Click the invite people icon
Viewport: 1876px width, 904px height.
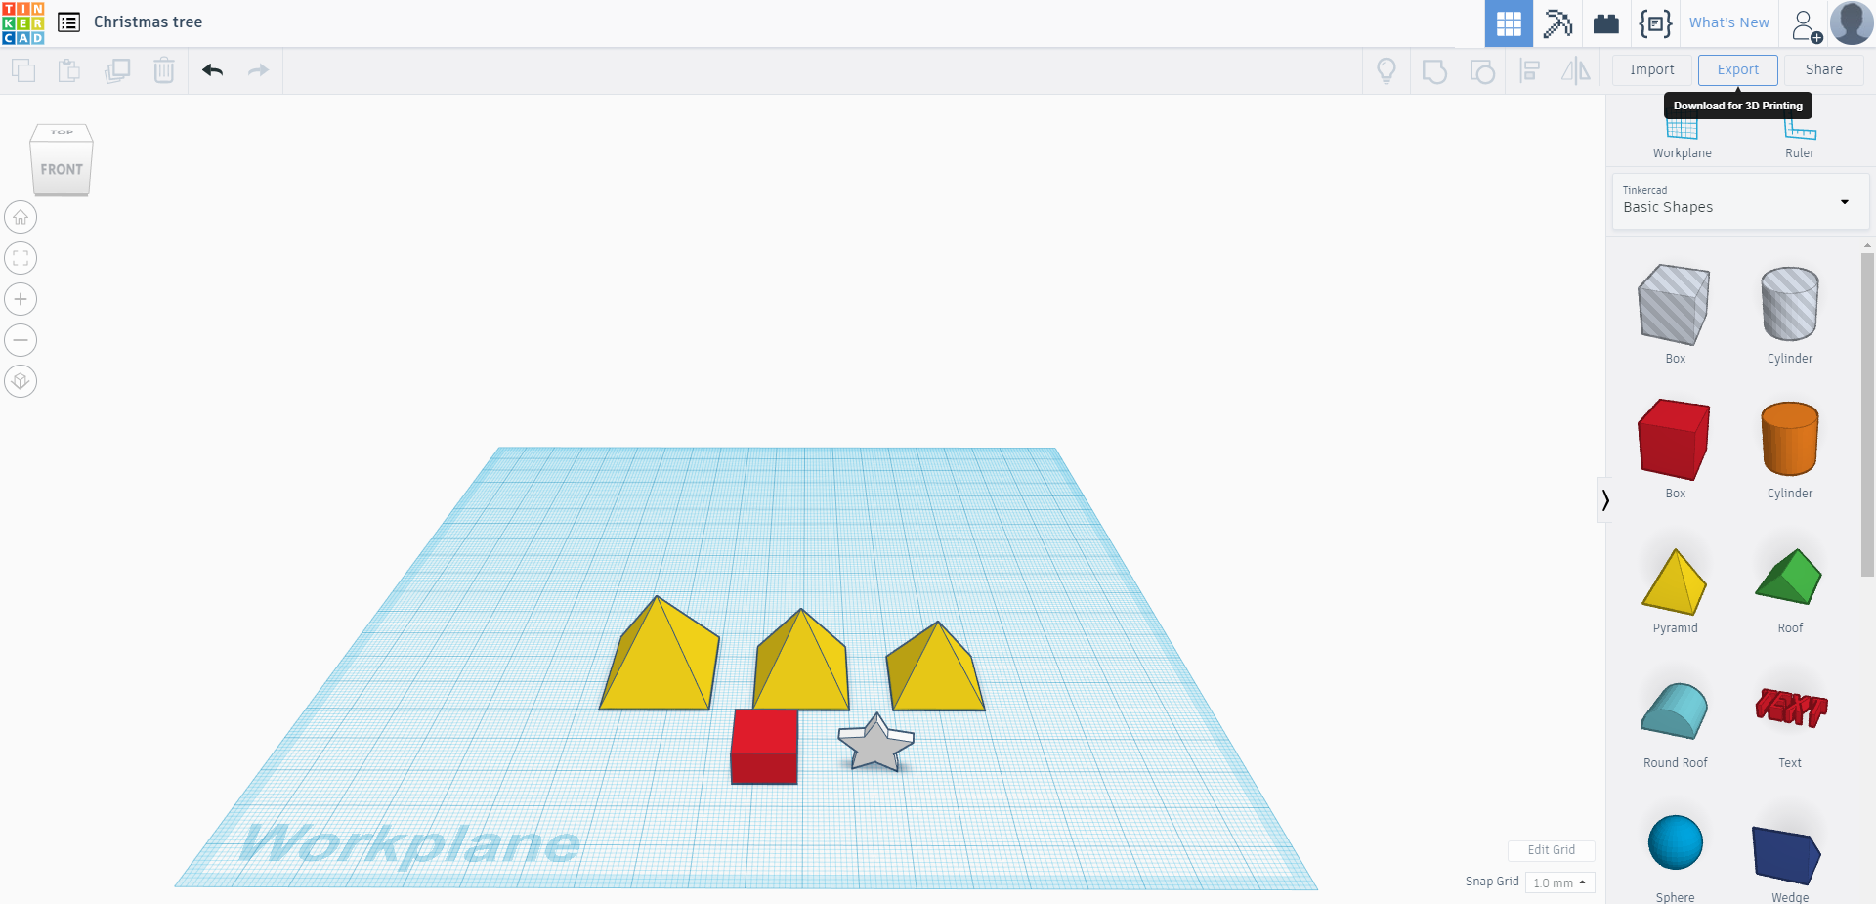coord(1806,24)
